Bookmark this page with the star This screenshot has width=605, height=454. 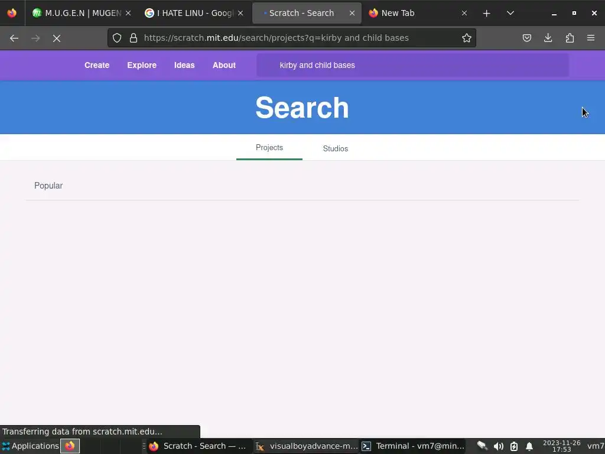click(467, 38)
